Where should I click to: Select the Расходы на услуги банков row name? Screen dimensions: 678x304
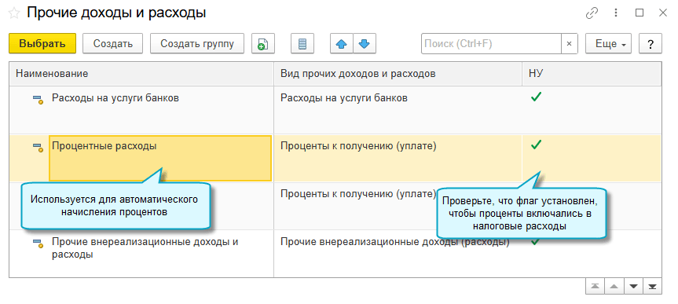click(x=115, y=98)
